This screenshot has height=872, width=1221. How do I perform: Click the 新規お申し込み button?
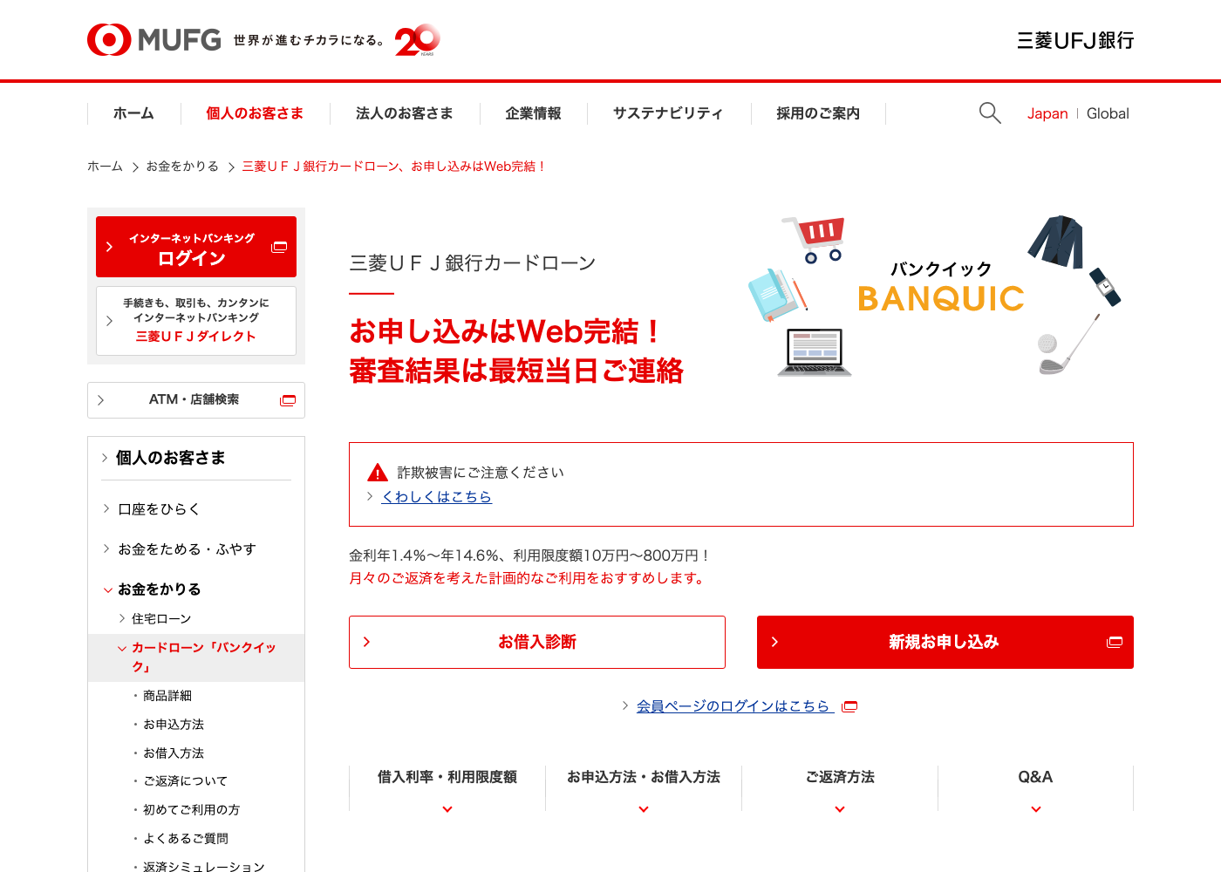[945, 643]
